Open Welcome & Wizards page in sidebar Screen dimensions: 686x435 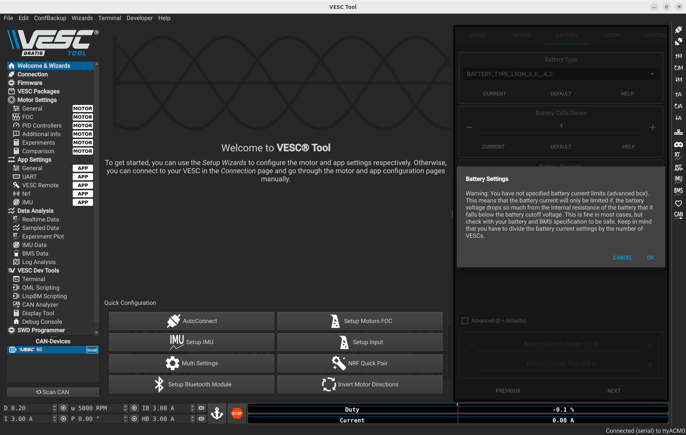(x=50, y=66)
